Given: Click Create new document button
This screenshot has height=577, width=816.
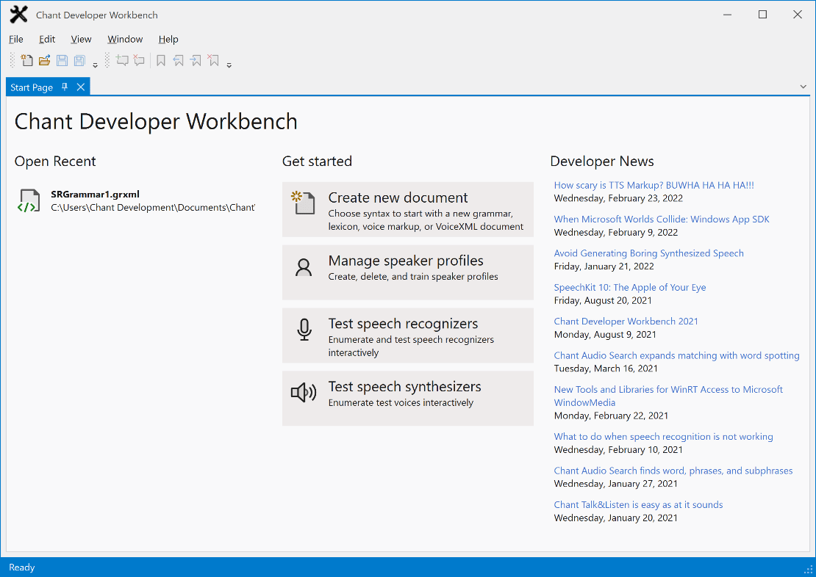Looking at the screenshot, I should coord(407,209).
